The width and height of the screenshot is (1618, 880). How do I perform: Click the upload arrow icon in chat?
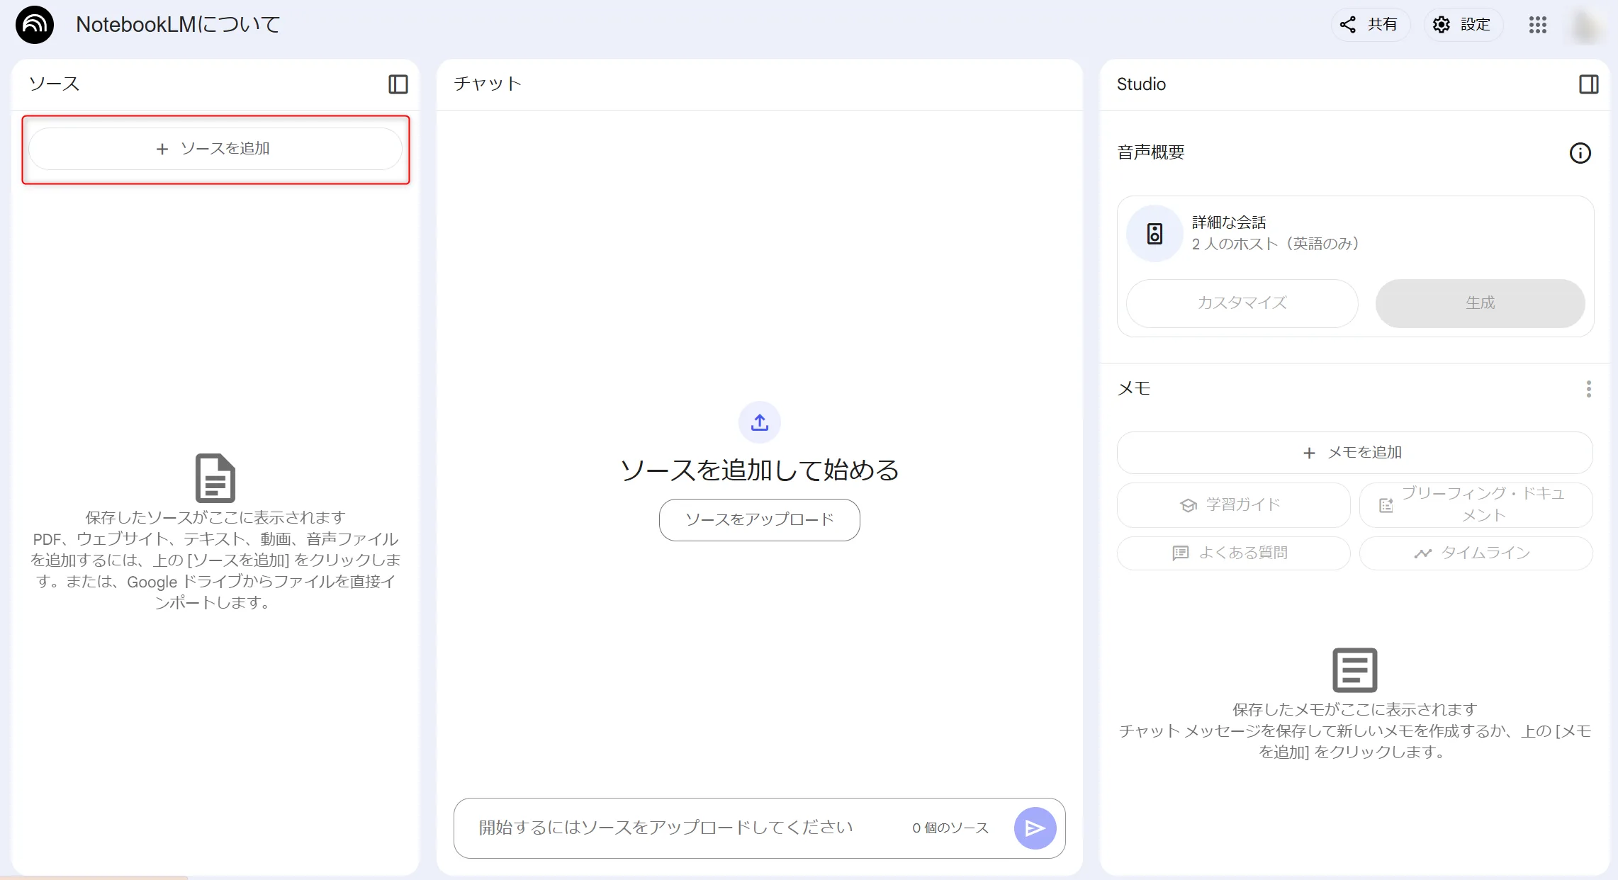[760, 422]
